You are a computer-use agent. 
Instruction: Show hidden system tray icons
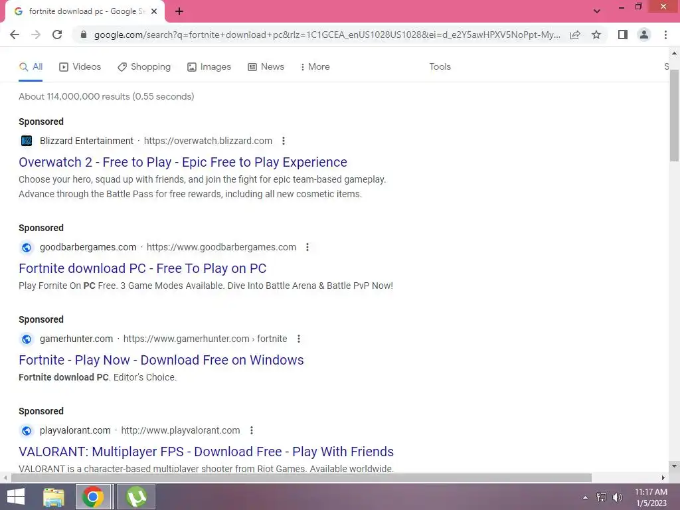(x=586, y=497)
